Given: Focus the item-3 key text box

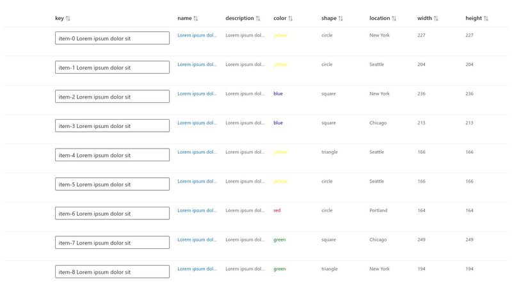Looking at the screenshot, I should [112, 126].
